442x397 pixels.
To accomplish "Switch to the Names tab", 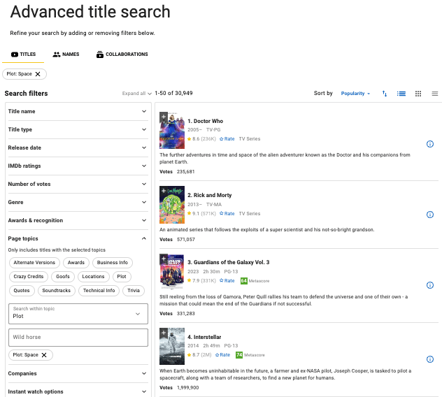I will pyautogui.click(x=66, y=55).
